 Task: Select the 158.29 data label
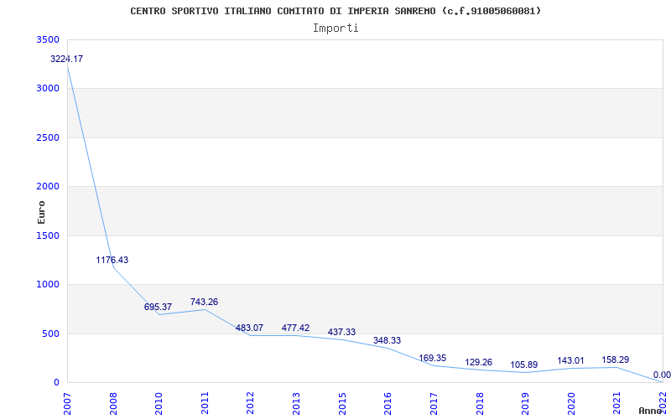coord(616,360)
